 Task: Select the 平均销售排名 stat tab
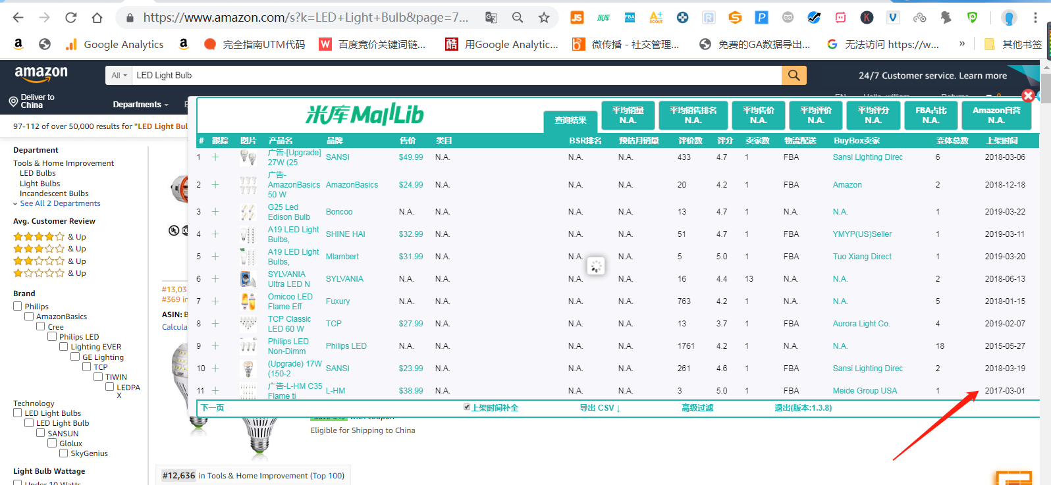tap(693, 115)
